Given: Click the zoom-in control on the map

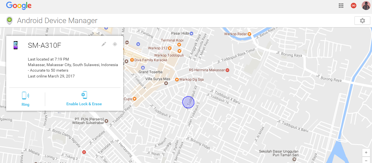Looking at the screenshot, I should pyautogui.click(x=366, y=152).
